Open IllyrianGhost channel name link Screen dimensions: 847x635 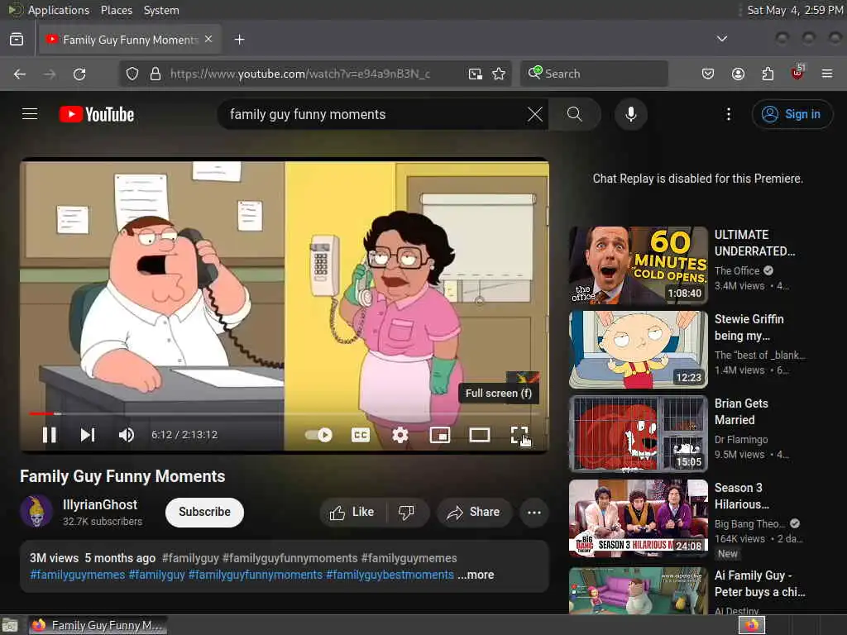coord(100,504)
